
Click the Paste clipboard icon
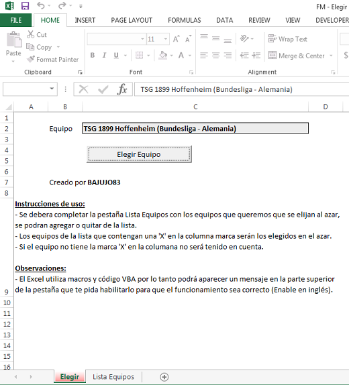click(13, 40)
